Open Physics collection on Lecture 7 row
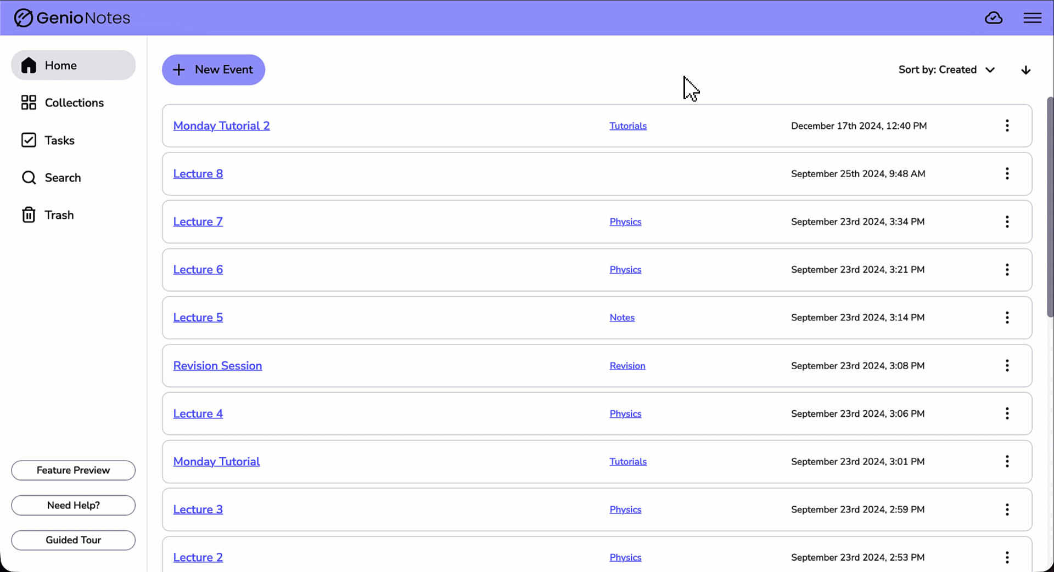Screen dimensions: 1054x572 [x=625, y=222]
